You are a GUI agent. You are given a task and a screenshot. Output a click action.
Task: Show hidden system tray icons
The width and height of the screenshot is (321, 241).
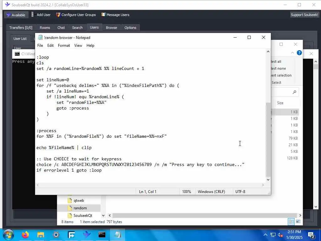pos(265,235)
